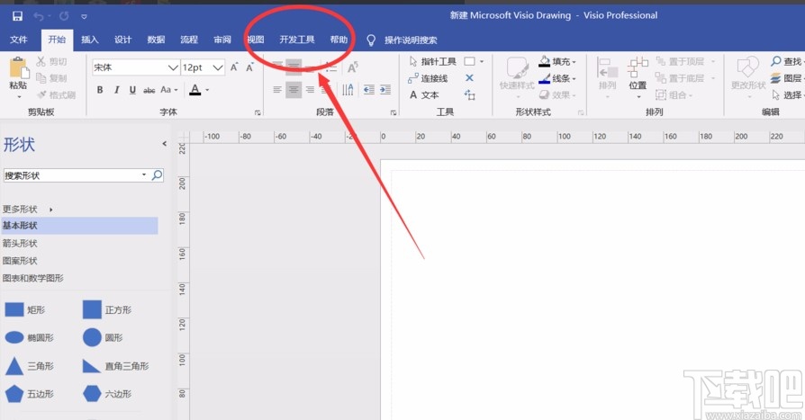Click the connection point X icon

469,78
